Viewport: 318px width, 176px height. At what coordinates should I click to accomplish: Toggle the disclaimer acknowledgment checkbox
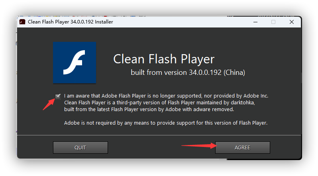coord(58,96)
